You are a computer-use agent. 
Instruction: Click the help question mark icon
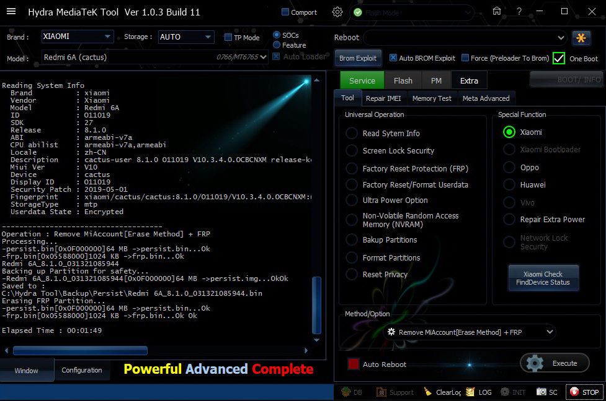(x=519, y=11)
